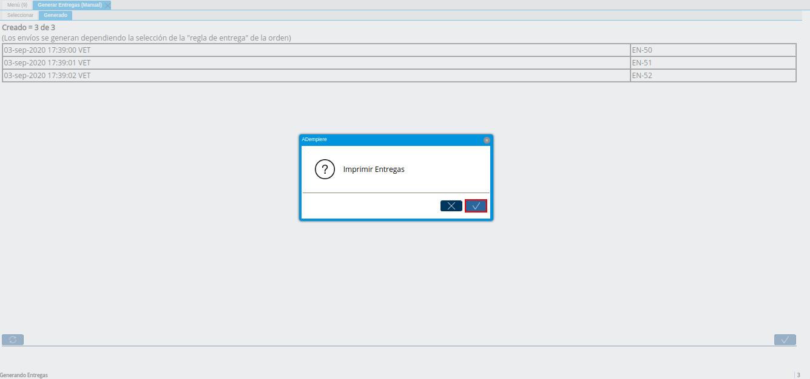Click the EN-50 delivery cell
Viewport: 810px width, 379px height.
point(713,50)
